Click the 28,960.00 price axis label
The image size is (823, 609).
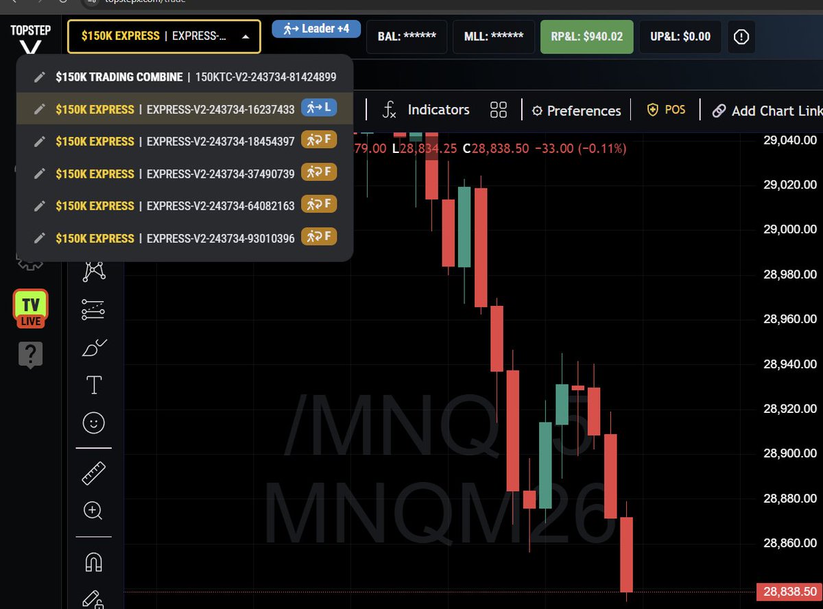pos(789,319)
